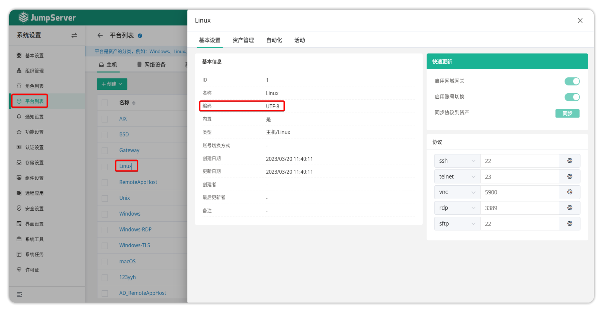Open settings gear for ssh protocol
This screenshot has width=603, height=309.
(x=570, y=161)
